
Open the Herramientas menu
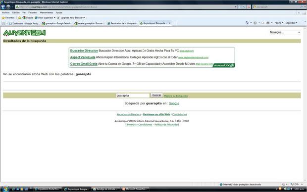(x=47, y=12)
